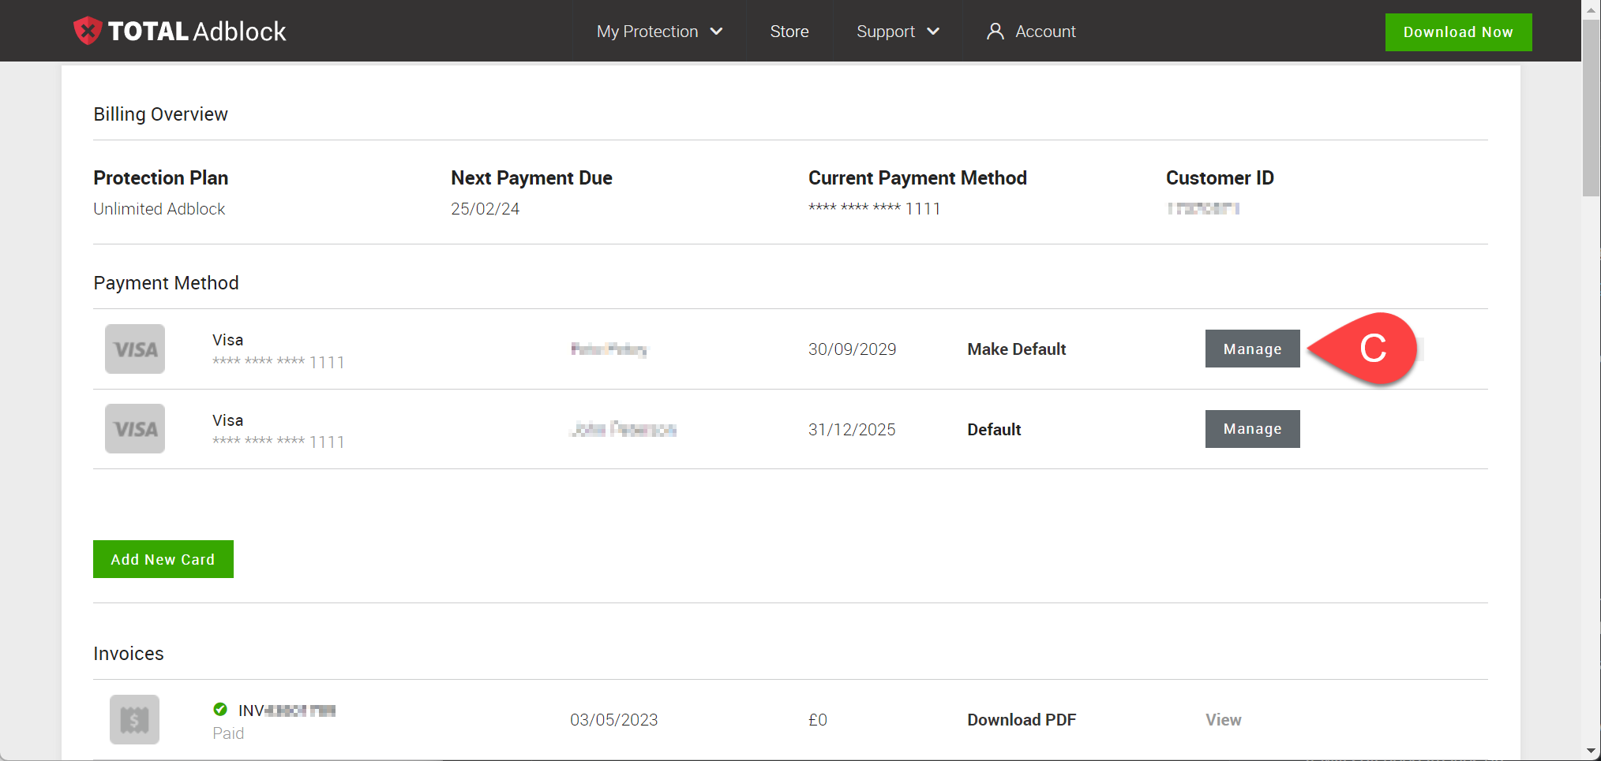Manage the Visa card expiring 30/09/2029
1601x761 pixels.
coord(1252,349)
